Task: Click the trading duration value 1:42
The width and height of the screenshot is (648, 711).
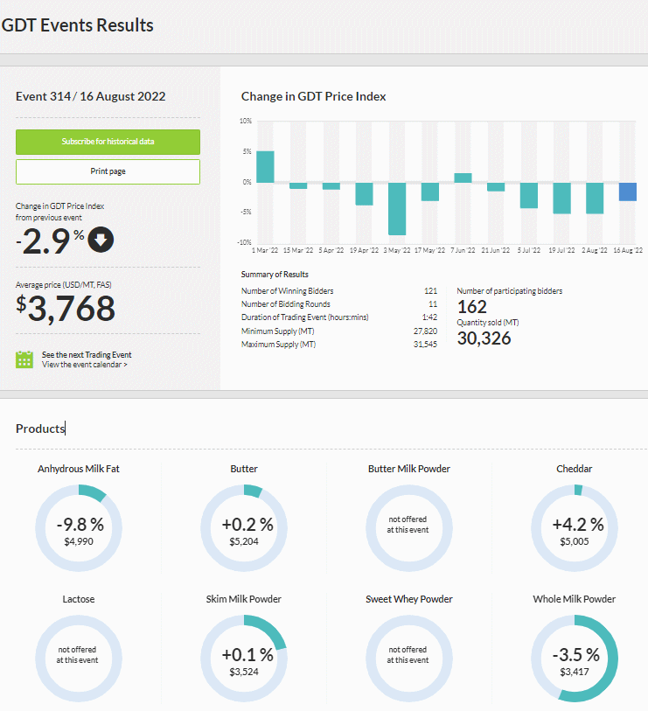Action: click(430, 317)
